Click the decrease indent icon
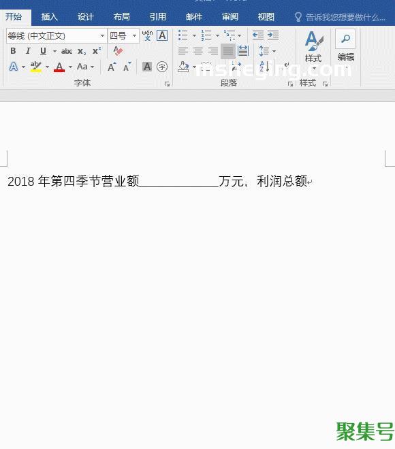 pos(258,35)
